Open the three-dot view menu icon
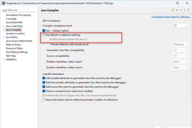 188,10
